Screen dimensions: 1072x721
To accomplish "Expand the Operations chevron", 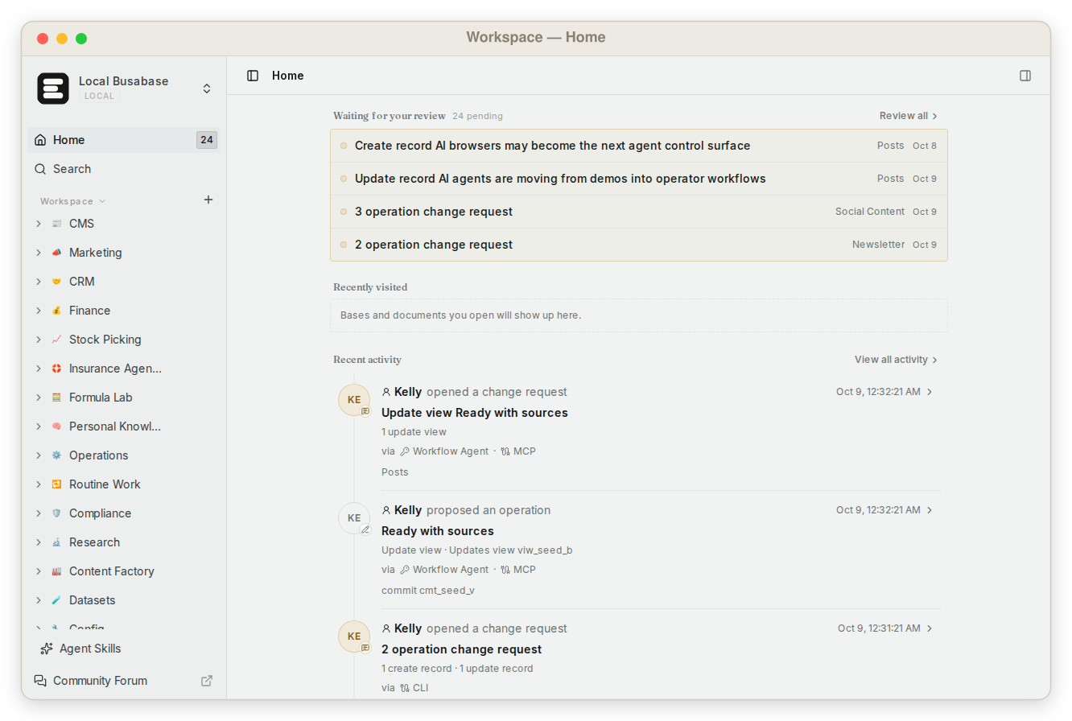I will point(38,455).
